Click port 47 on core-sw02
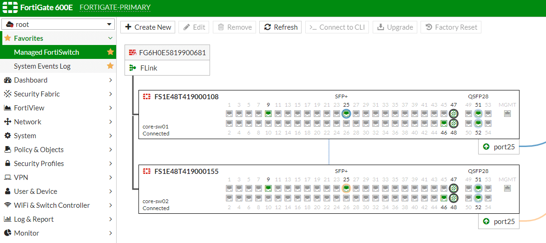Viewport: 546px width, 243px height. (454, 188)
